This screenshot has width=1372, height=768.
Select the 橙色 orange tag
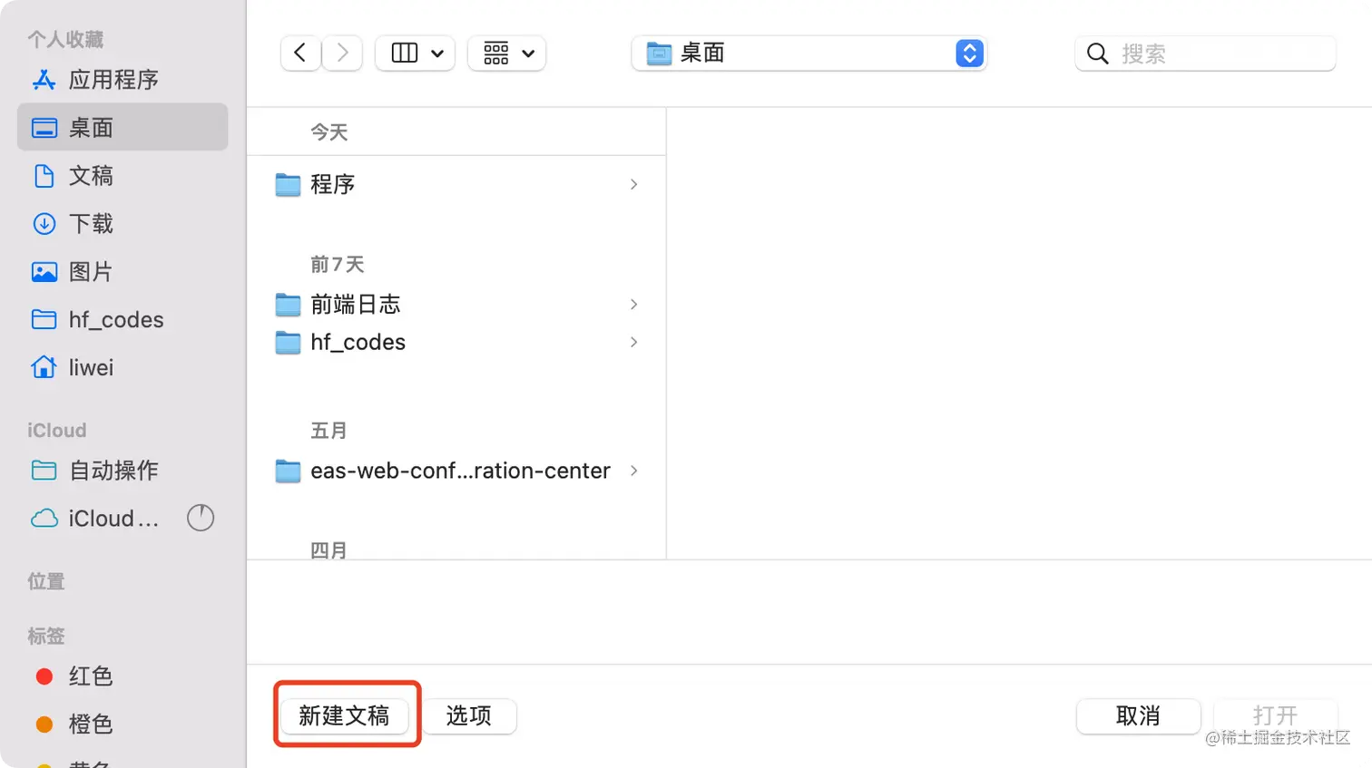tap(122, 724)
